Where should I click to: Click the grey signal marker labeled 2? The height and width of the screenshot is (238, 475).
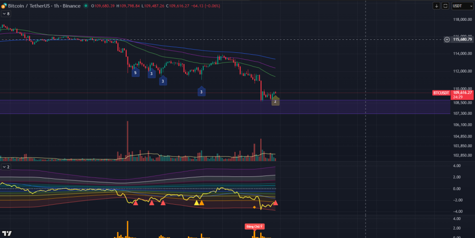275,101
